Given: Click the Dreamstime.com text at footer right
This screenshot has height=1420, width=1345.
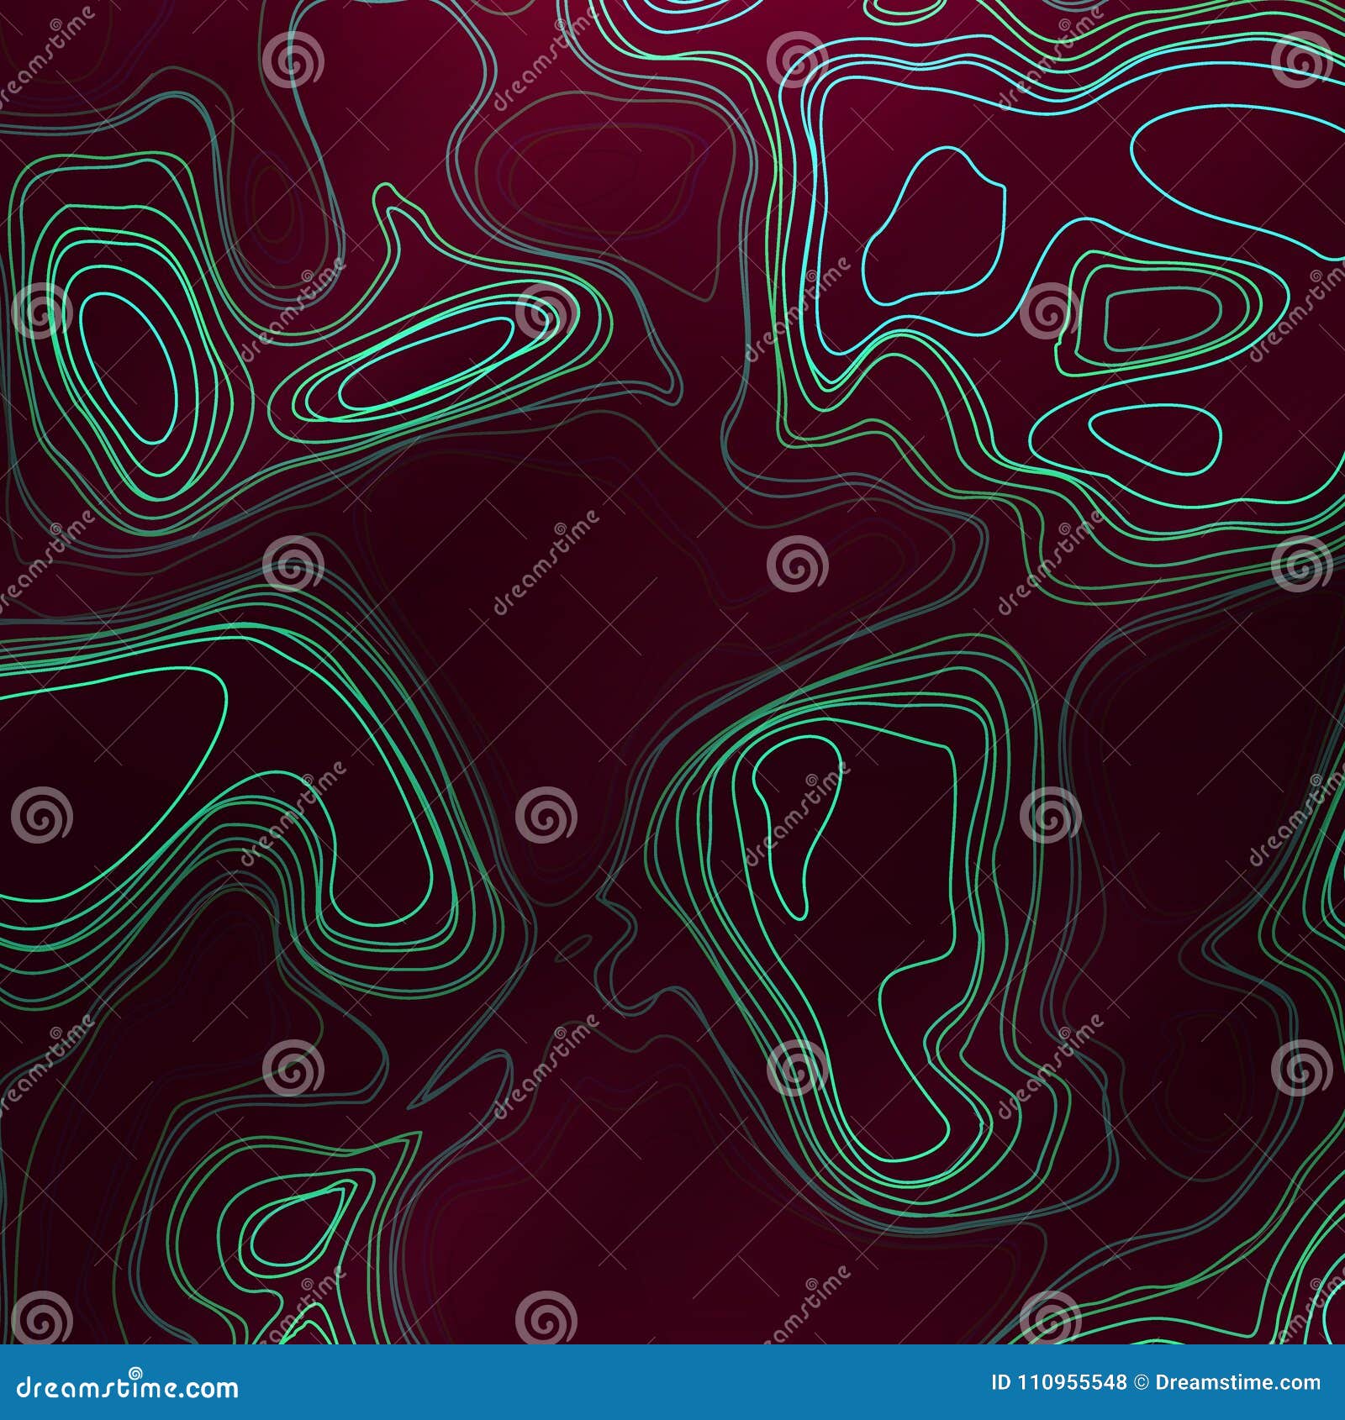Looking at the screenshot, I should click(x=1236, y=1381).
